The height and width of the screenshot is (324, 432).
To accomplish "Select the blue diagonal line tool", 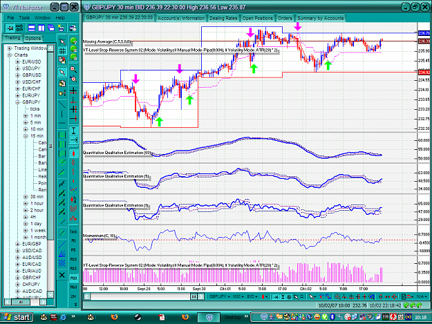I will [62, 244].
